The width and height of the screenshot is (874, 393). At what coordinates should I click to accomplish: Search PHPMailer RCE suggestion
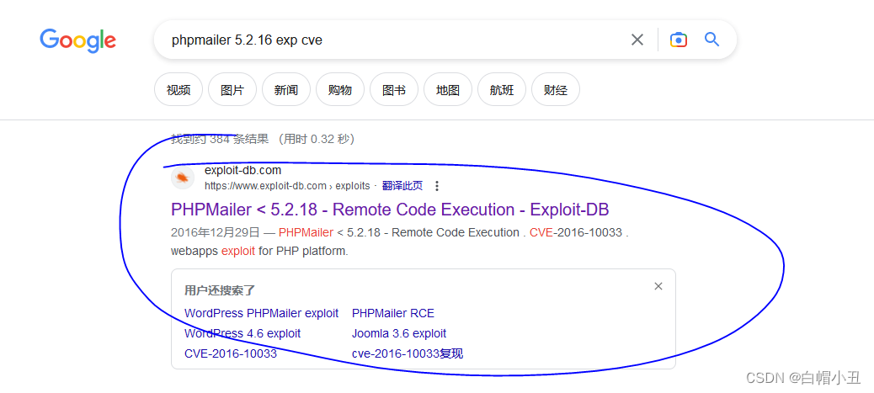[393, 313]
